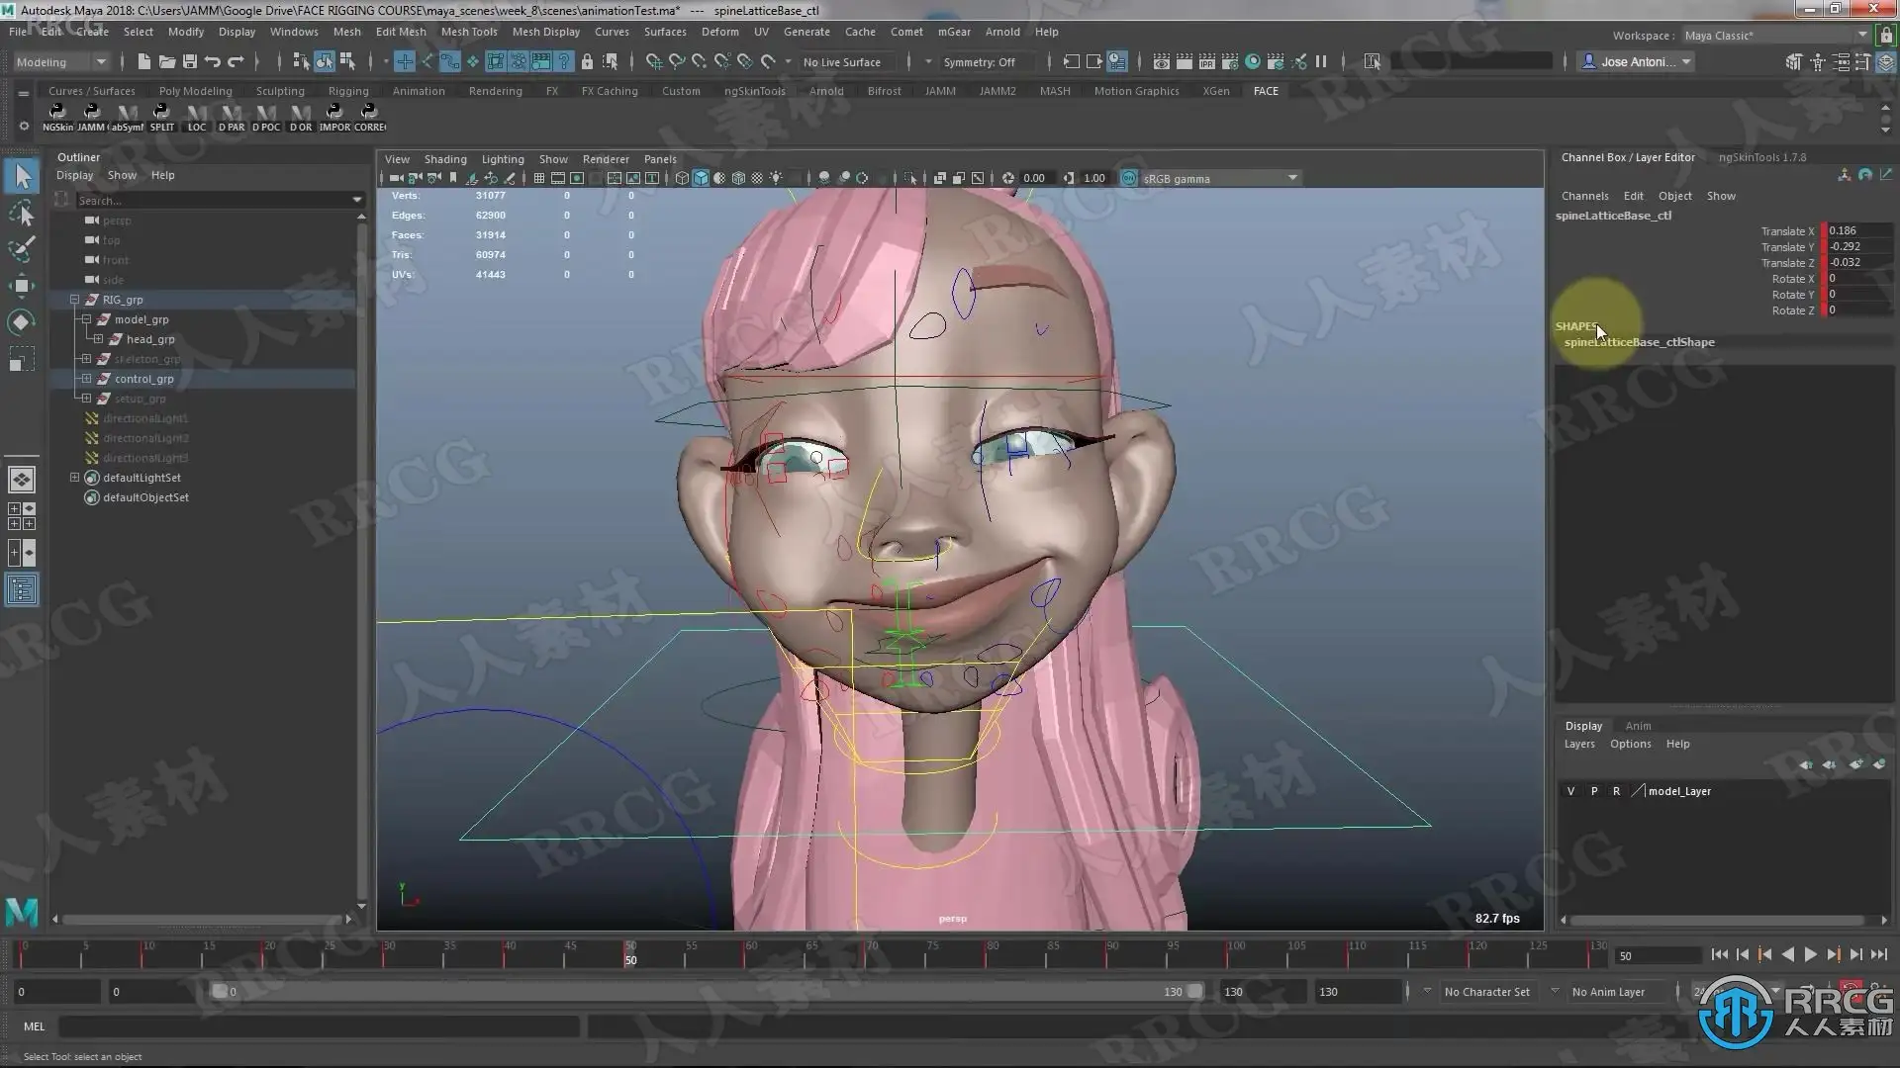The image size is (1900, 1068).
Task: Select the Rotate tool in toolbox
Action: point(22,322)
